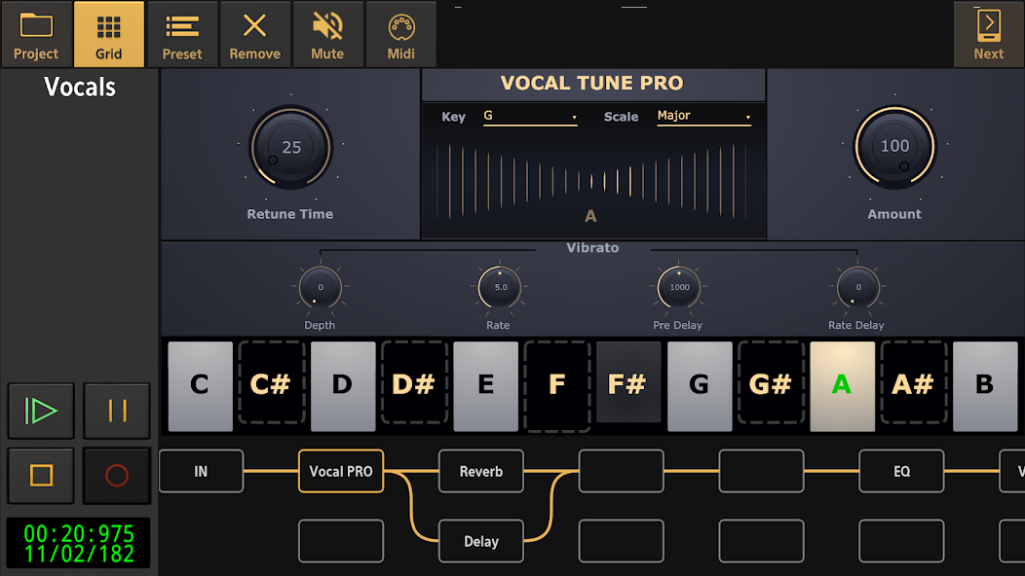The image size is (1025, 576).
Task: Enable the C# note
Action: (x=271, y=385)
